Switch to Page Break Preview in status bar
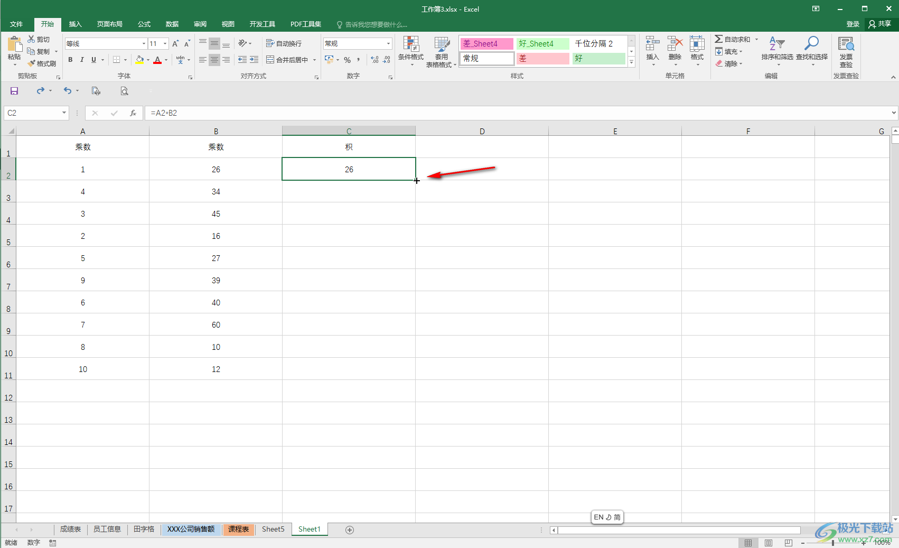Image resolution: width=899 pixels, height=548 pixels. 789,543
